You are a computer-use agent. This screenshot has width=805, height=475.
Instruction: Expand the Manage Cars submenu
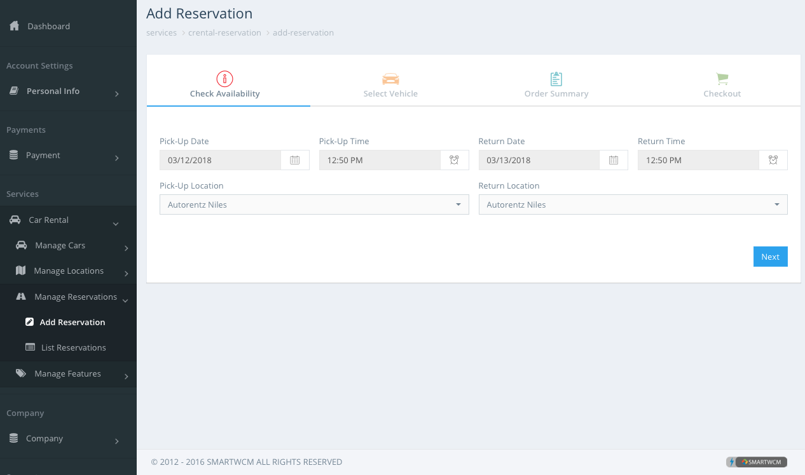tap(68, 246)
